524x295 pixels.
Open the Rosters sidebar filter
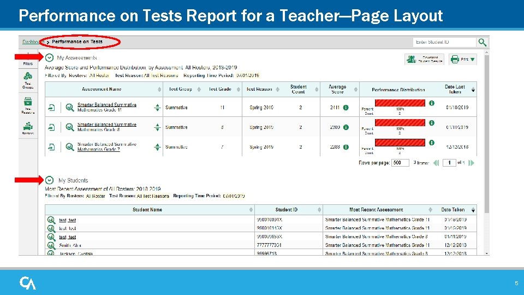coord(28,128)
